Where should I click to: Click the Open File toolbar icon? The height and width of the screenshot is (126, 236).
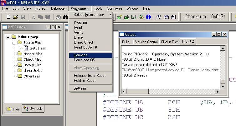click(15, 17)
